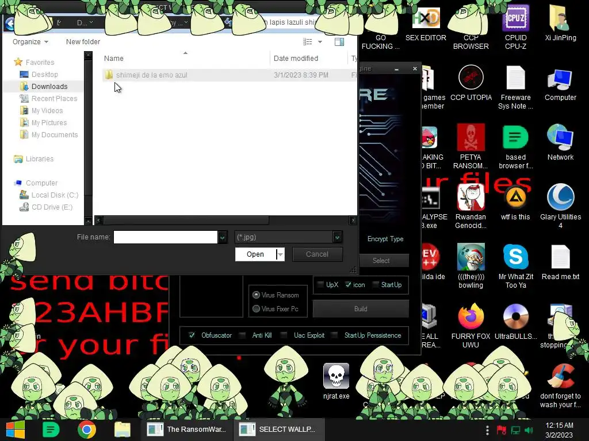Screen dimensions: 589x441
Task: Open the Read me.txt file icon
Action: 560,262
